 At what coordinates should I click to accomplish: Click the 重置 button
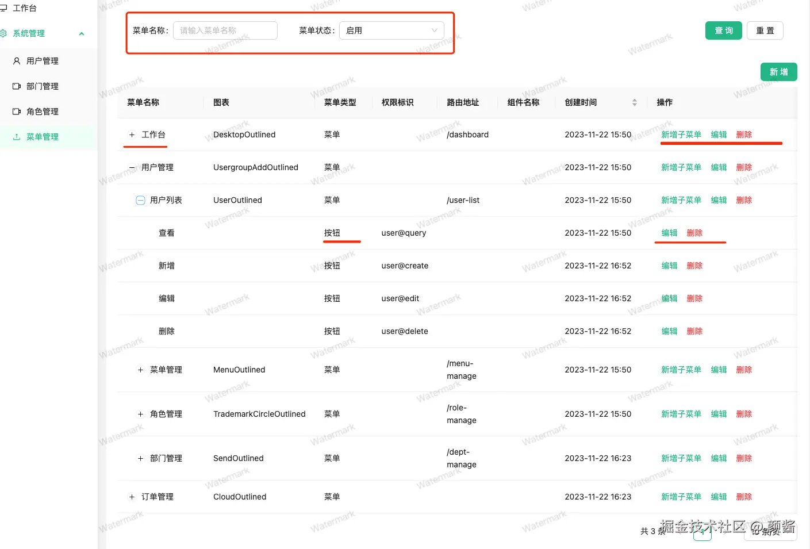tap(765, 30)
